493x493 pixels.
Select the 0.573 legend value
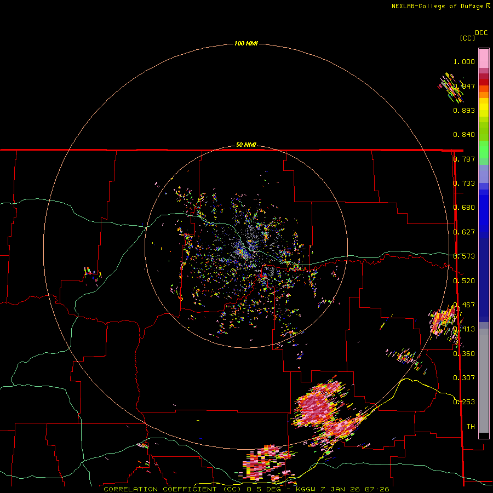(x=464, y=256)
